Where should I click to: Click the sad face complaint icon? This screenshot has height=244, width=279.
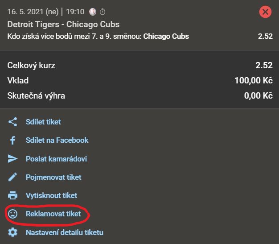[12, 214]
